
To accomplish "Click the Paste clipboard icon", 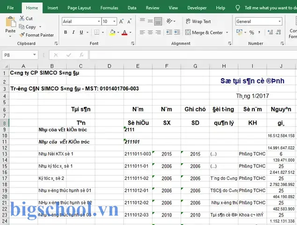I will point(10,22).
